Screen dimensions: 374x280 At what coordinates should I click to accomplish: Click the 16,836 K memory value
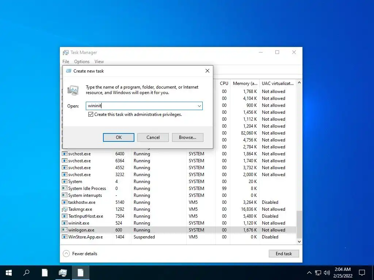tap(249, 209)
